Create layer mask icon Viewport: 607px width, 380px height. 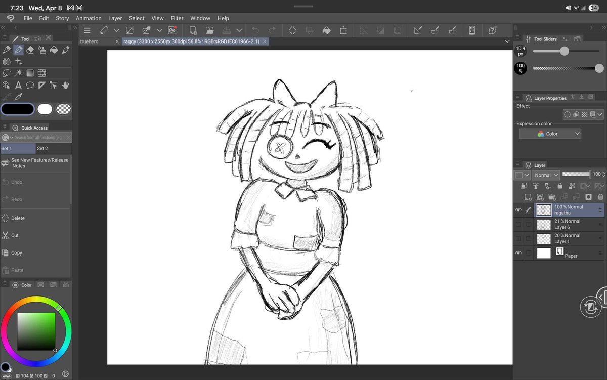tap(588, 197)
